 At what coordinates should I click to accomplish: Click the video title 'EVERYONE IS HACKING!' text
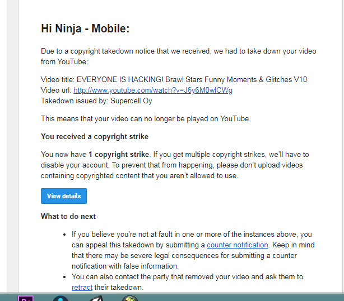[x=120, y=79]
